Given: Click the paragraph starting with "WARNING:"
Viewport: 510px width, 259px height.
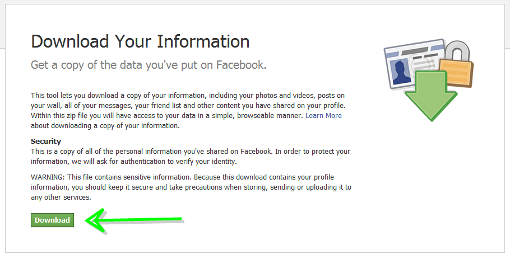Looking at the screenshot, I should point(191,187).
